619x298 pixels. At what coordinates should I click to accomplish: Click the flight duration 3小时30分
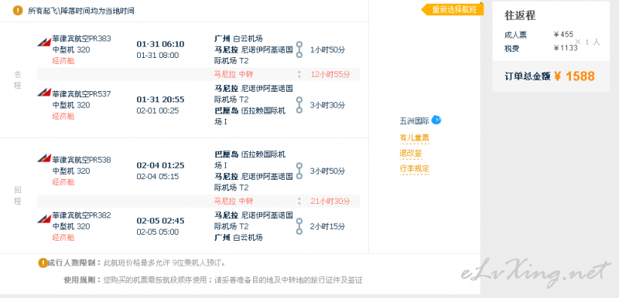pyautogui.click(x=327, y=105)
